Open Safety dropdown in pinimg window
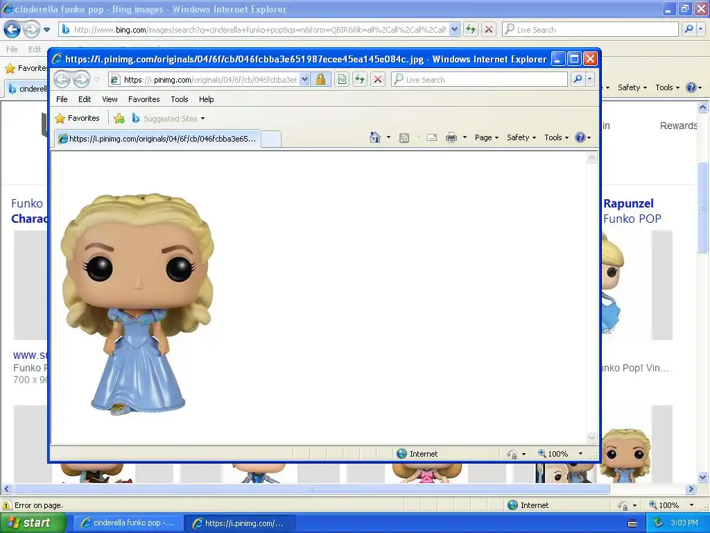The width and height of the screenshot is (710, 533). click(x=521, y=137)
